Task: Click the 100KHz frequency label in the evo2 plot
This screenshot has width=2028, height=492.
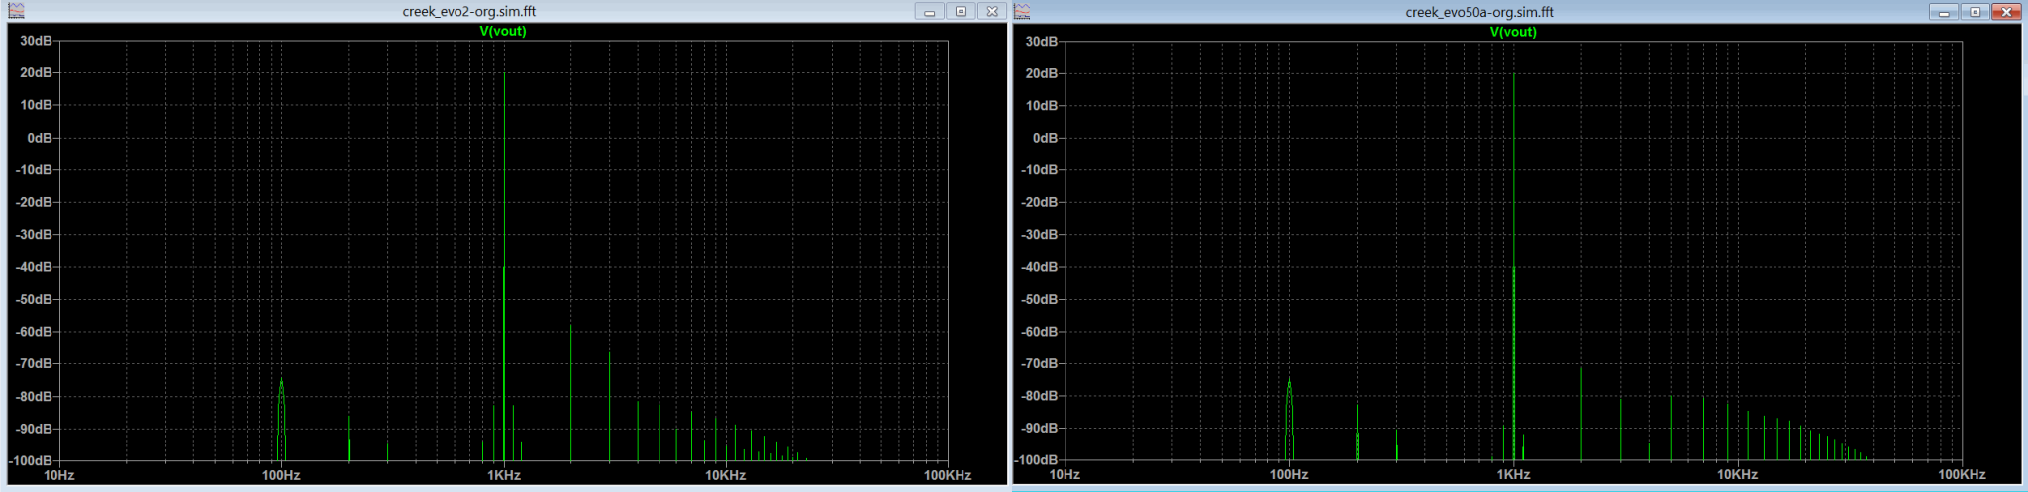Action: pos(948,475)
